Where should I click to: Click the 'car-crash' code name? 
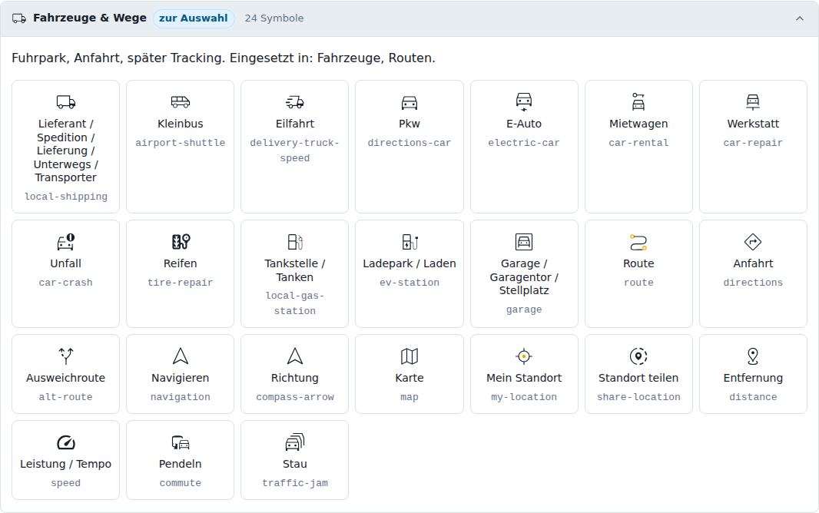click(x=66, y=283)
